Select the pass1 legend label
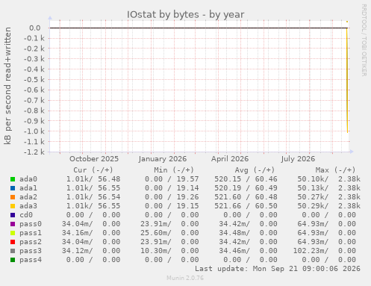This screenshot has width=371, height=286. [31, 233]
